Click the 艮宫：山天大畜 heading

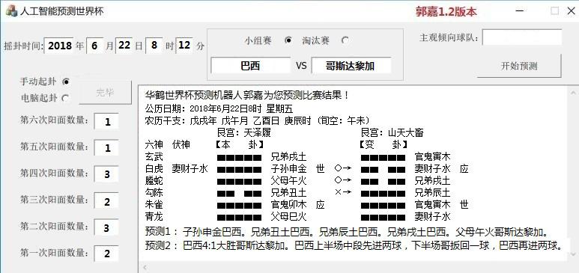[x=392, y=132]
